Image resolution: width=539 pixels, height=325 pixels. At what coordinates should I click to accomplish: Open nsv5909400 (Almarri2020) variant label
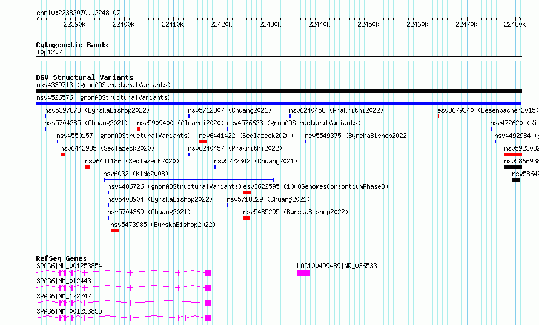180,123
